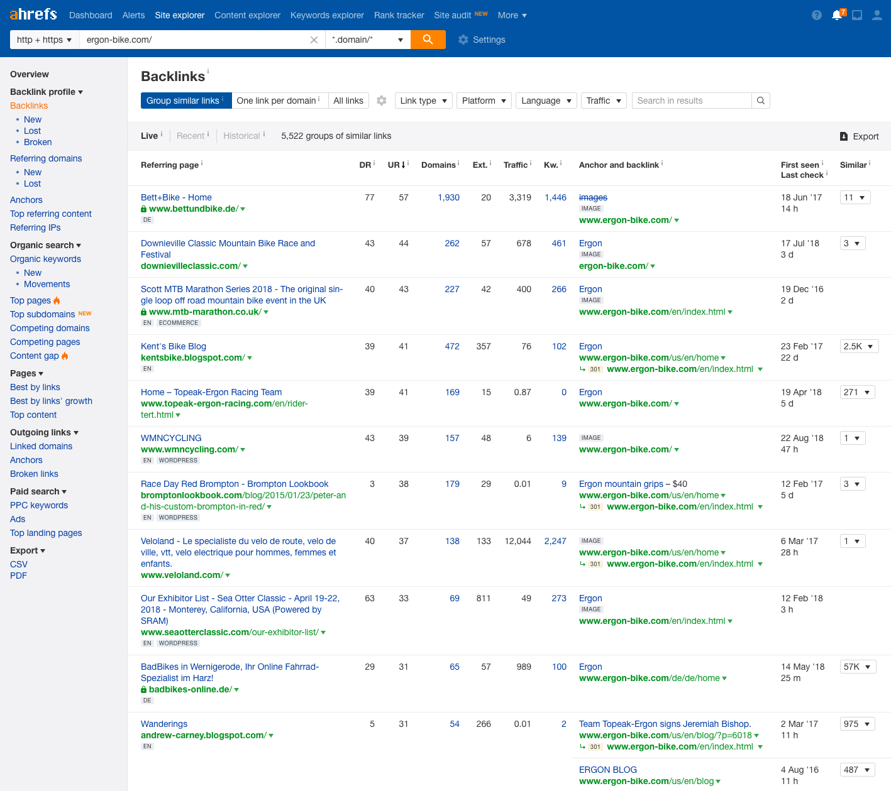Expand the http + https protocol dropdown
This screenshot has height=791, width=891.
pyautogui.click(x=45, y=40)
